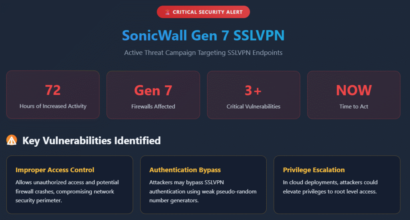Click the Firewalls Affected label

[x=153, y=107]
